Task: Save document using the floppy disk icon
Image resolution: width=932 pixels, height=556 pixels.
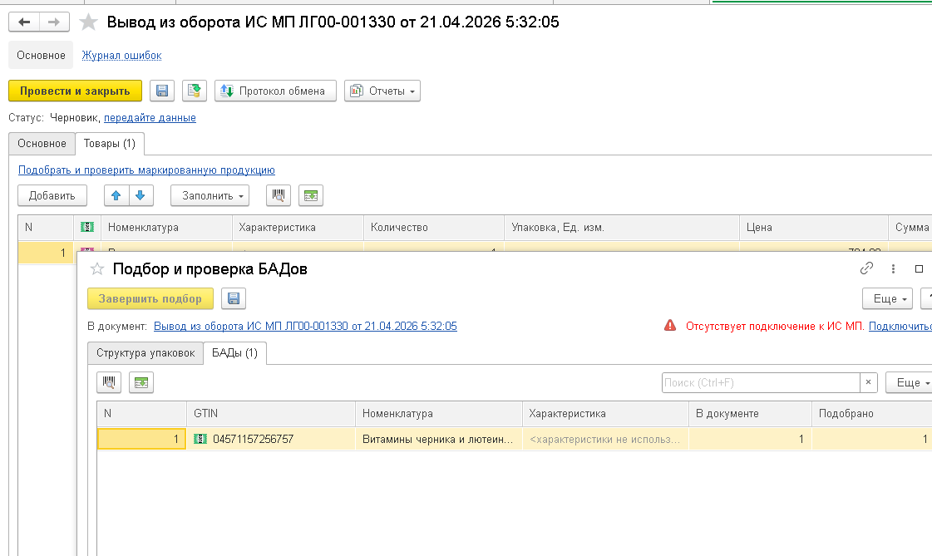Action: tap(161, 91)
